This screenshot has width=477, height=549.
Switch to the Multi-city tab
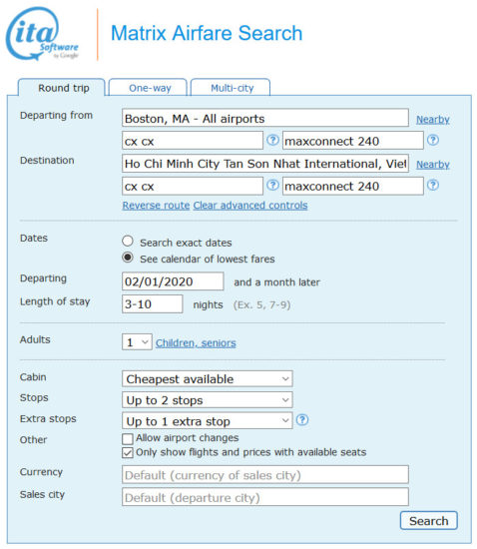[x=231, y=88]
